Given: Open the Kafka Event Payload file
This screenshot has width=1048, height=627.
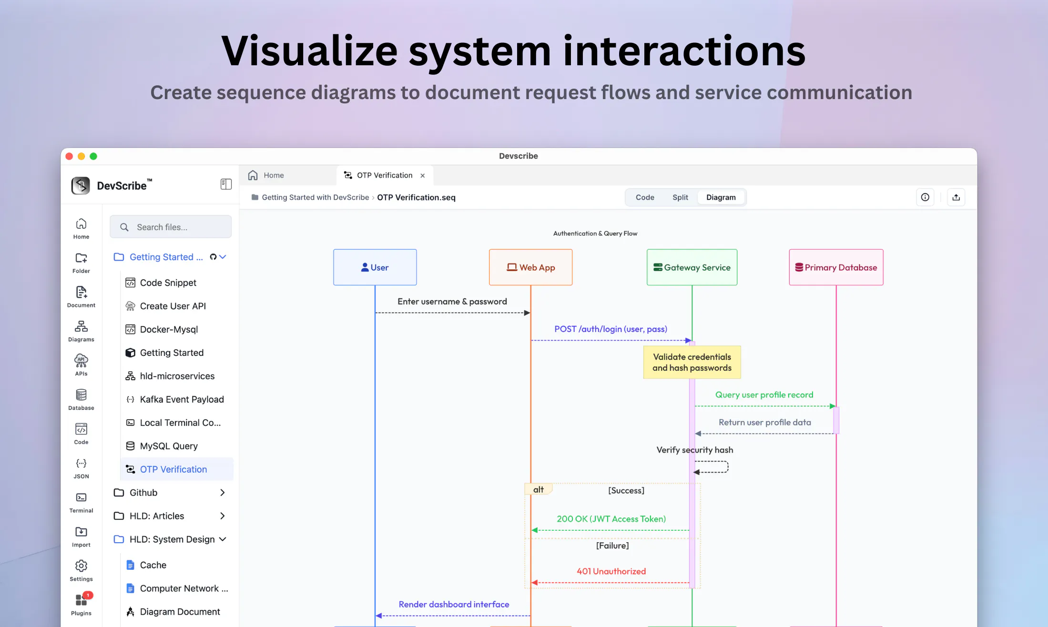Looking at the screenshot, I should [177, 400].
